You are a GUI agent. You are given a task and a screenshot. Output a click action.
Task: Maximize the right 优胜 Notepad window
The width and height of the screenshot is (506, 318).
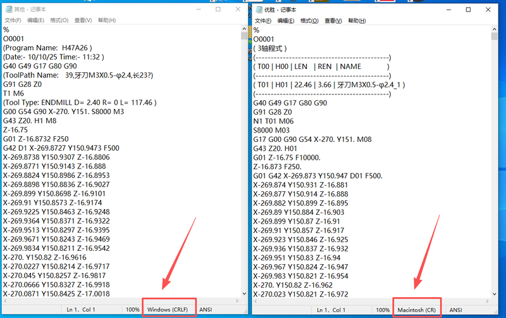coord(468,10)
